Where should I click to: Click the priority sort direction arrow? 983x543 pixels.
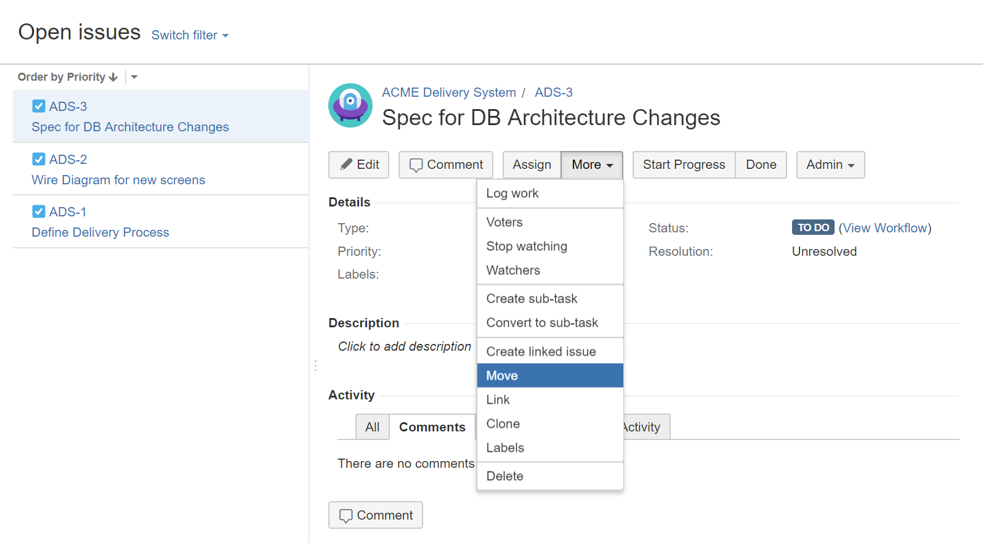[113, 77]
